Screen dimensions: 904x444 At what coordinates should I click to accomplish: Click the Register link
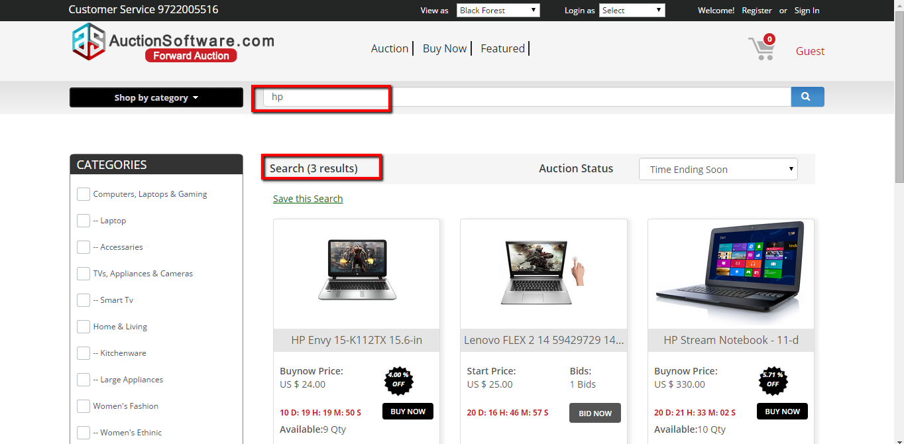757,11
